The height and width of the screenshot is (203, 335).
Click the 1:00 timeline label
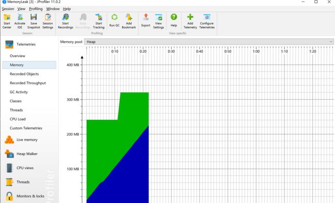(x=256, y=51)
